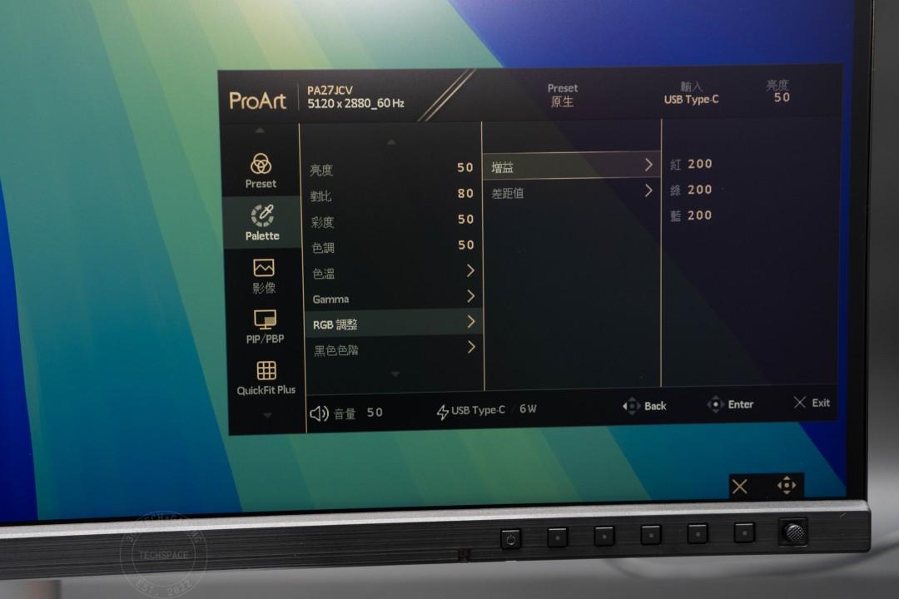Click the Back label
Screen dimensions: 899x599
click(655, 406)
